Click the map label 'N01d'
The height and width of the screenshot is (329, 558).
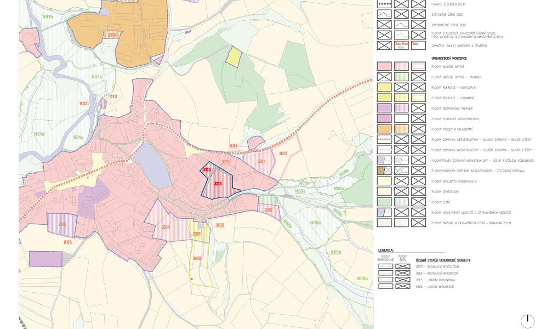pos(39,134)
